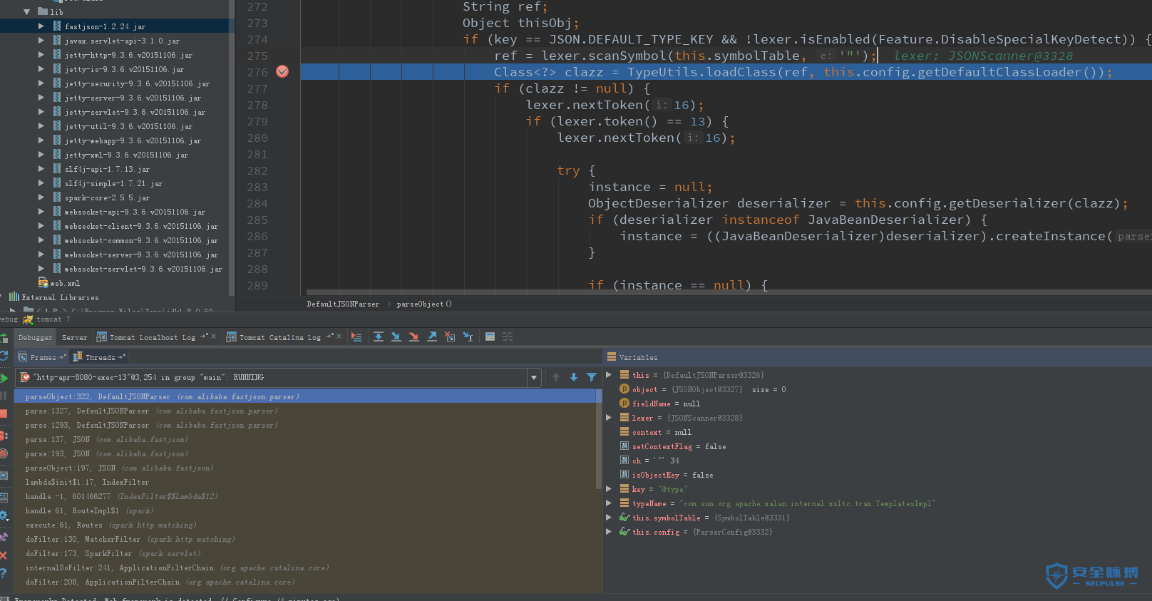Expand the 'typeName' variable node
Screen dimensions: 1152x601
(x=609, y=503)
